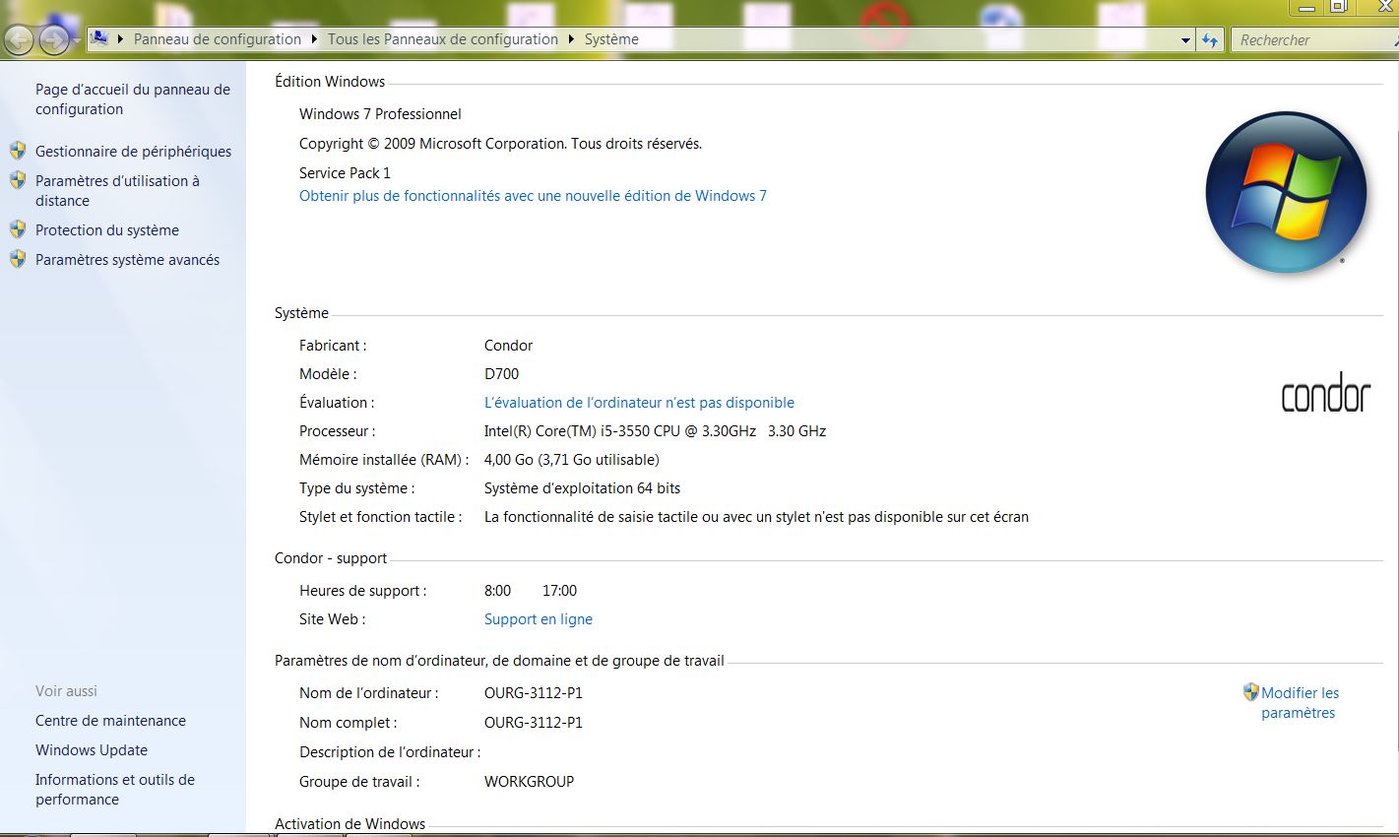The height and width of the screenshot is (837, 1399).
Task: Click the "Rechercher" search field
Action: (x=1313, y=40)
